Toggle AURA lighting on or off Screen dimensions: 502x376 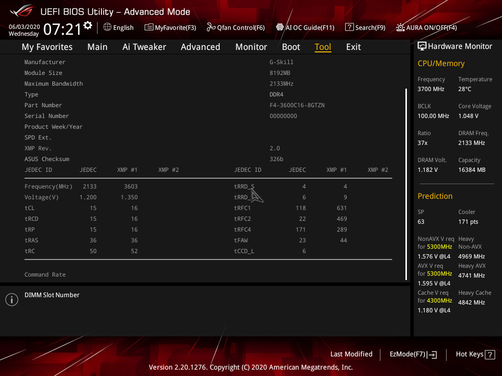tap(426, 27)
